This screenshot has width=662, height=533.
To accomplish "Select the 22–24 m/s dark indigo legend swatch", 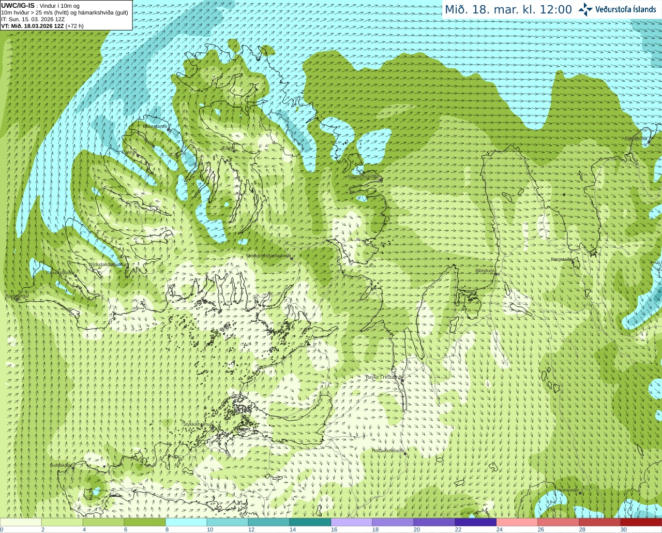I will coord(476,522).
